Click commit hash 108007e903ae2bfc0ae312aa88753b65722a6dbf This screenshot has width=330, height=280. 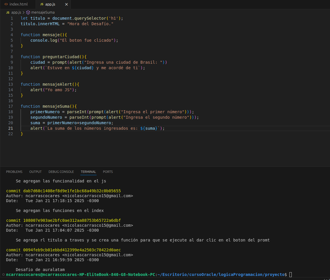72,221
